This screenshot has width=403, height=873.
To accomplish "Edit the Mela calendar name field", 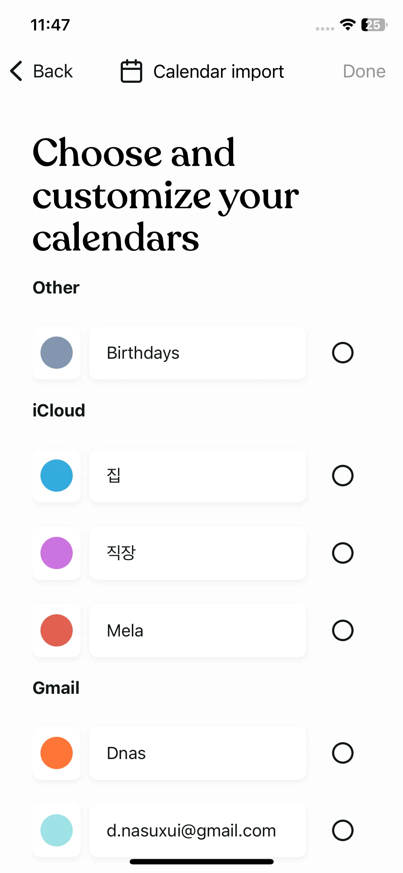I will (x=197, y=630).
